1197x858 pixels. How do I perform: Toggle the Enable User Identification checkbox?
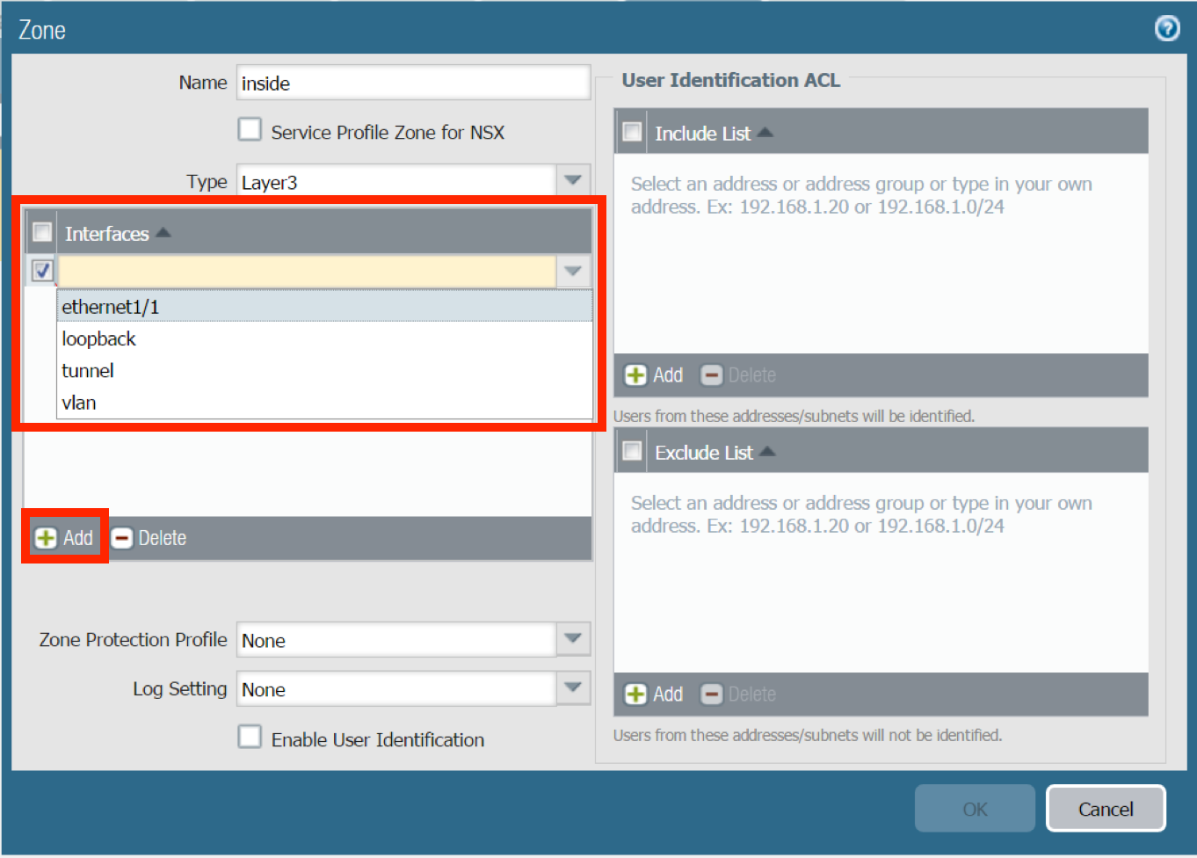tap(250, 737)
